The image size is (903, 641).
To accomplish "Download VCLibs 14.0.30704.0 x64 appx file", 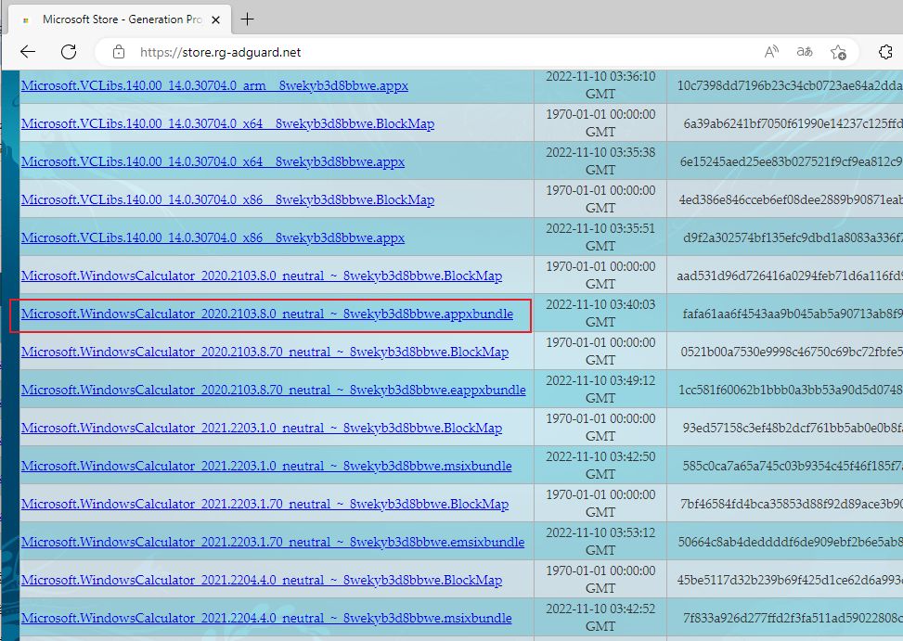I will [213, 161].
